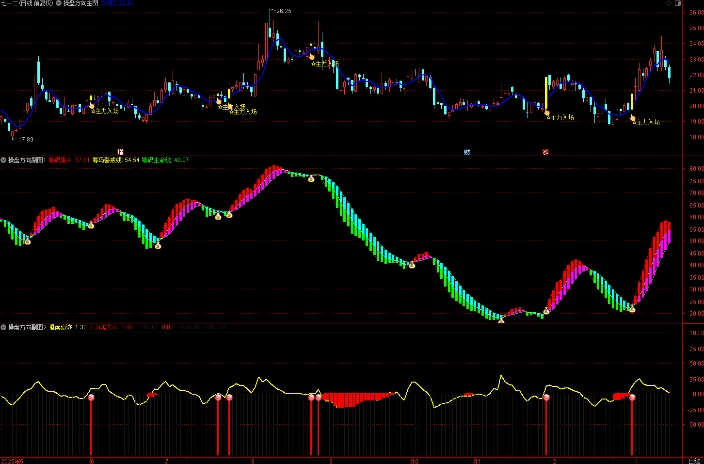
Task: Toggle the side panel icon at top right
Action: [678, 3]
